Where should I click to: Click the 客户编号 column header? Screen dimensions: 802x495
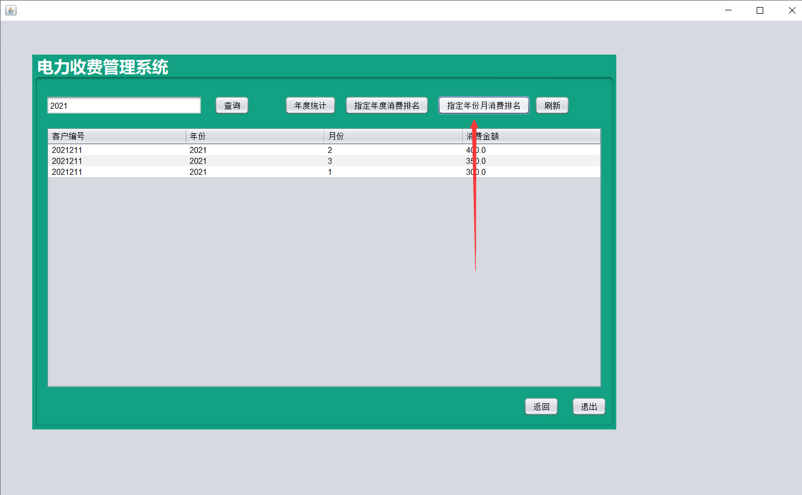pos(67,135)
